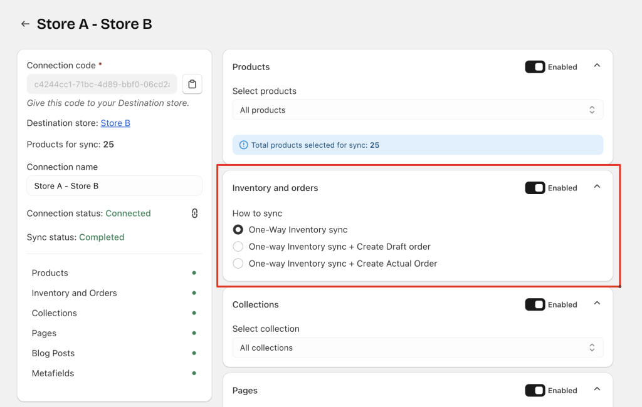Image resolution: width=642 pixels, height=407 pixels.
Task: Click the Connection name input field
Action: pos(114,186)
